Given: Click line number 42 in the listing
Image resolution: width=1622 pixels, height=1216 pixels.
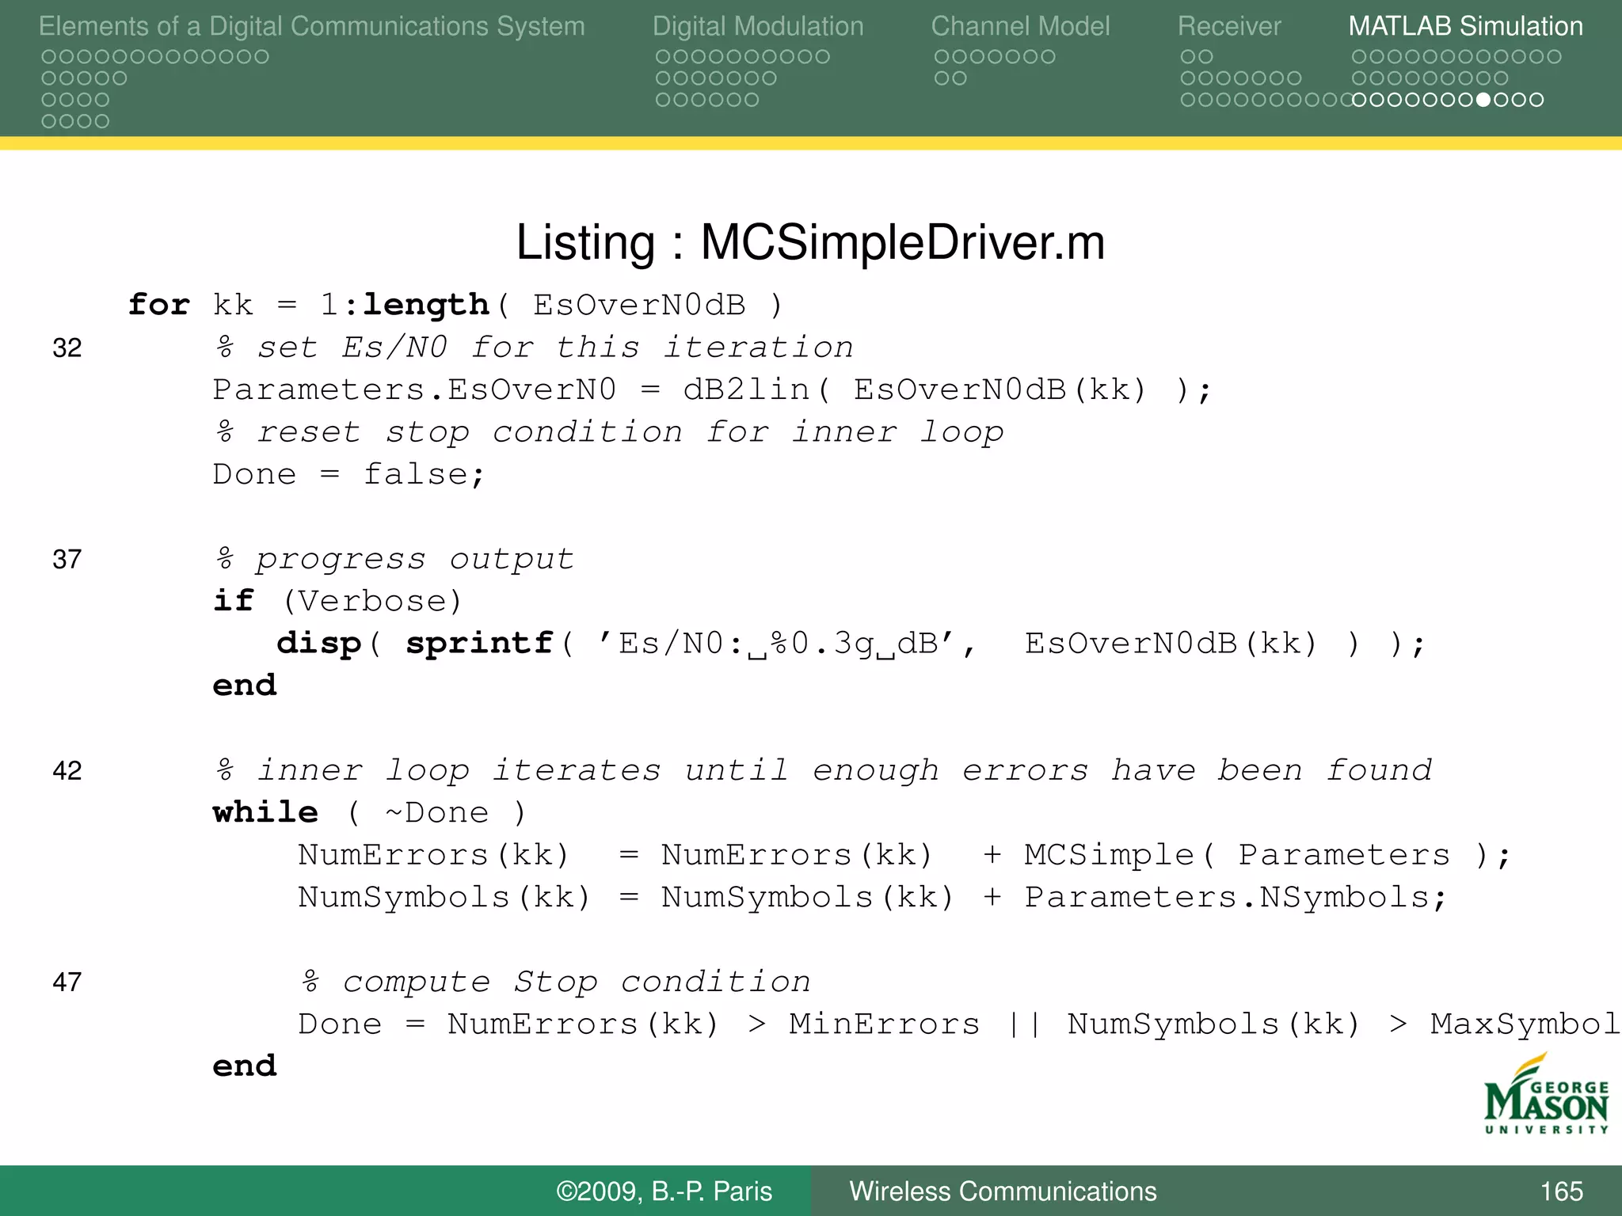Looking at the screenshot, I should tap(67, 771).
